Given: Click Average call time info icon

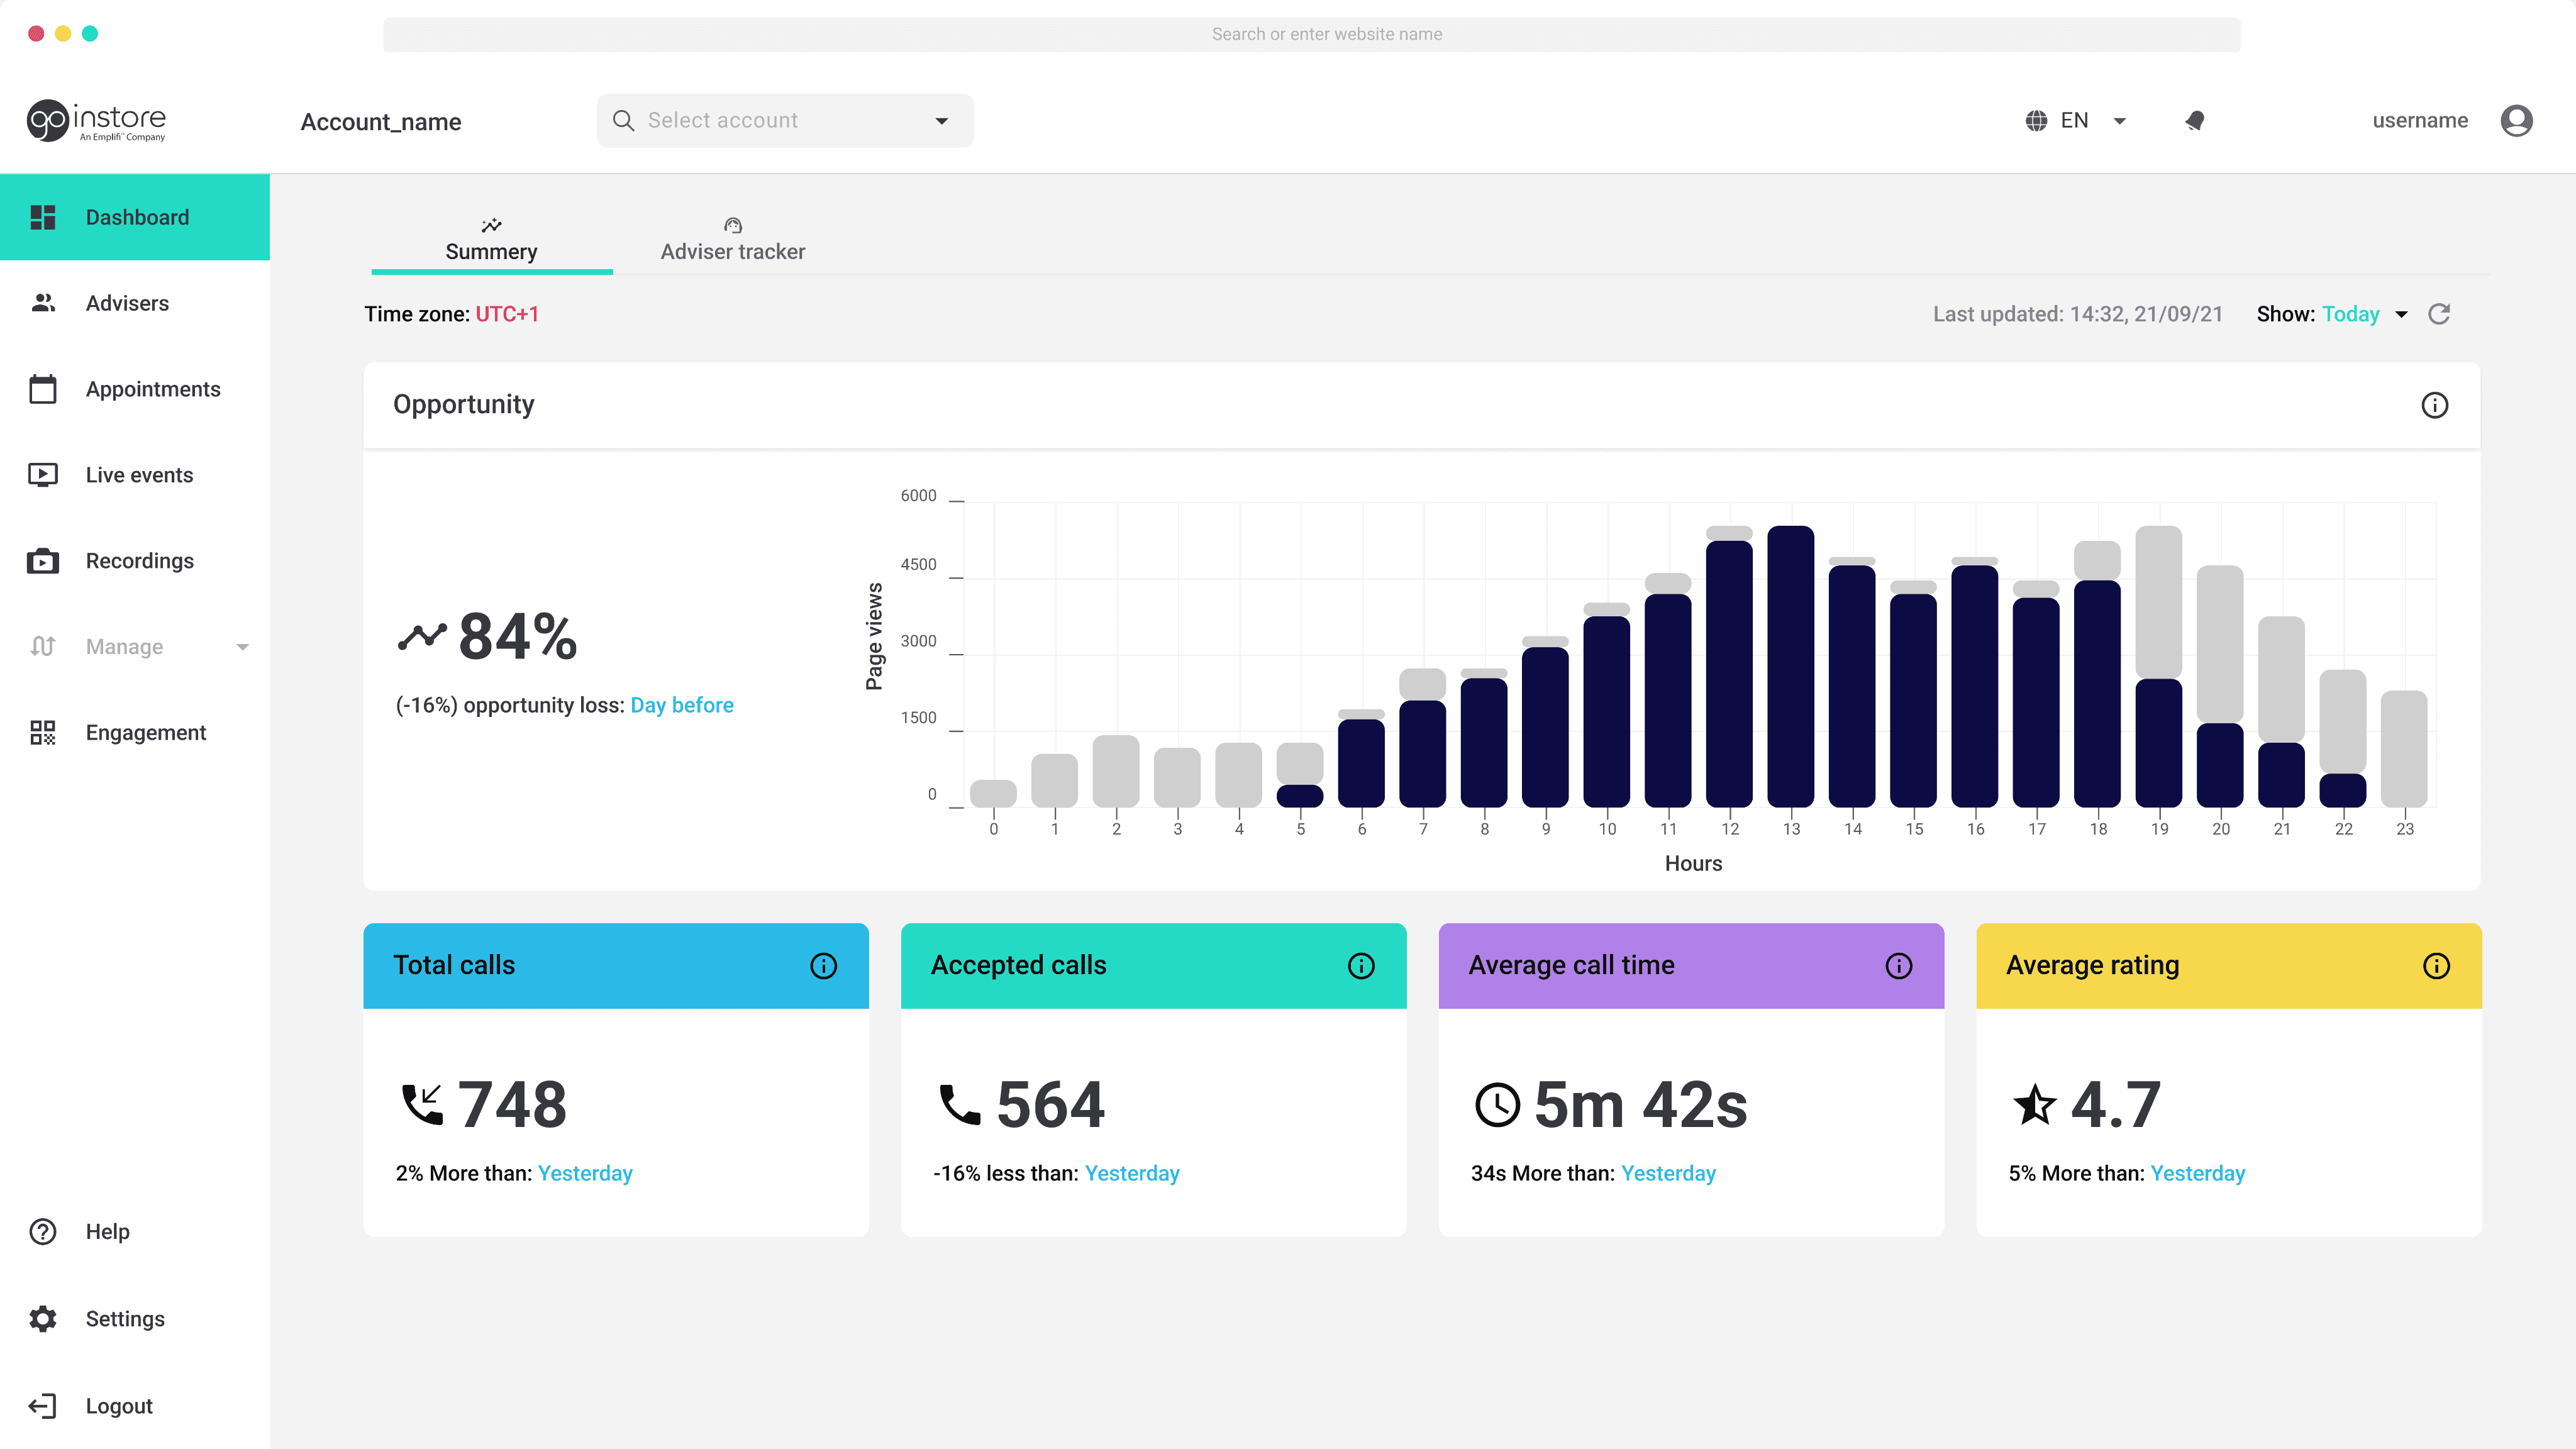Looking at the screenshot, I should (1898, 966).
